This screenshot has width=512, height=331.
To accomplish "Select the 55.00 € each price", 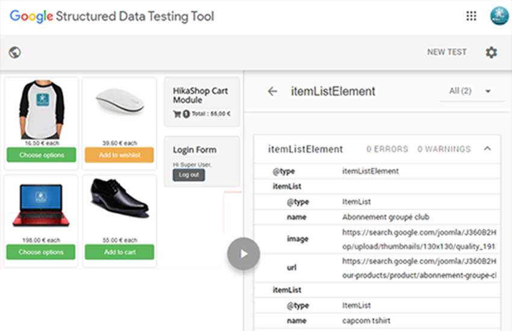I will [x=120, y=240].
